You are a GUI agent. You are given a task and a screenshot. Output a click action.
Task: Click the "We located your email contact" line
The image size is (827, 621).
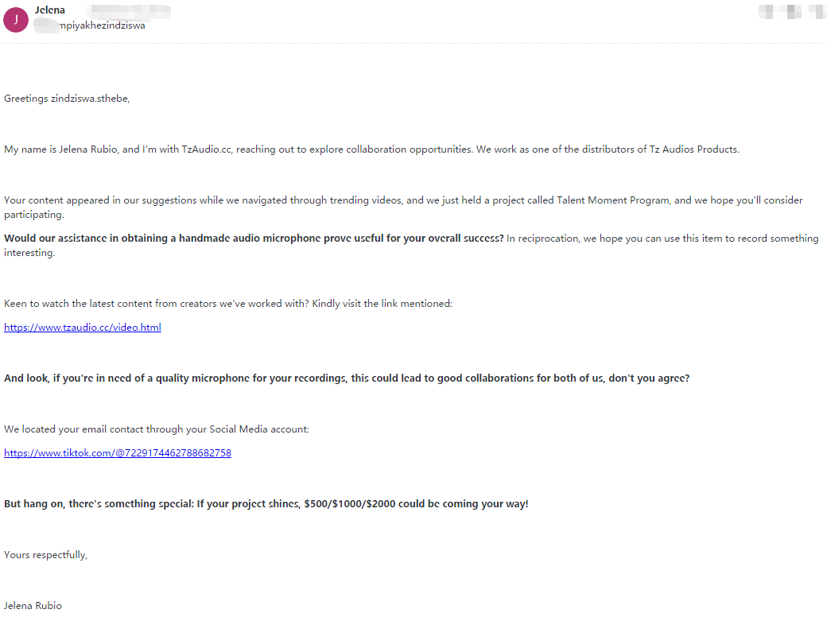(x=157, y=429)
